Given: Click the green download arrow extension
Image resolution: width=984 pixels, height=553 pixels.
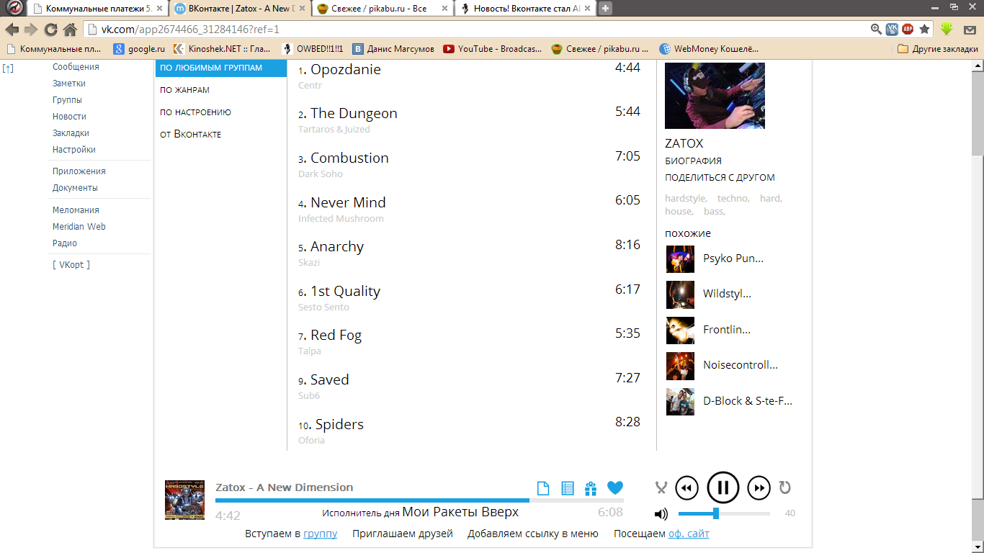Looking at the screenshot, I should [x=947, y=30].
